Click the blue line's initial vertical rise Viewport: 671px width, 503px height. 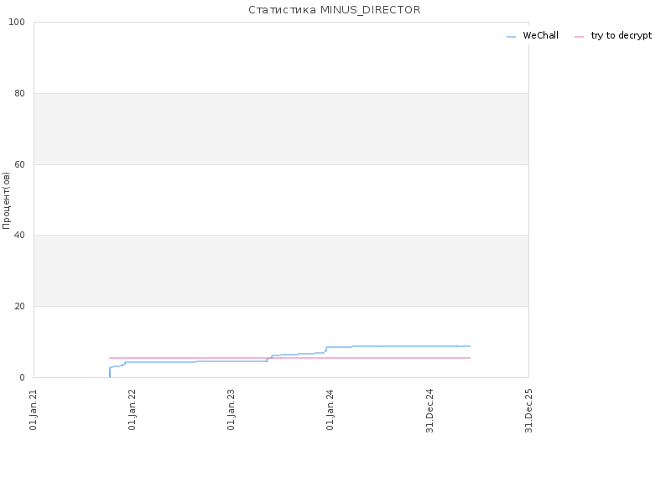point(110,372)
